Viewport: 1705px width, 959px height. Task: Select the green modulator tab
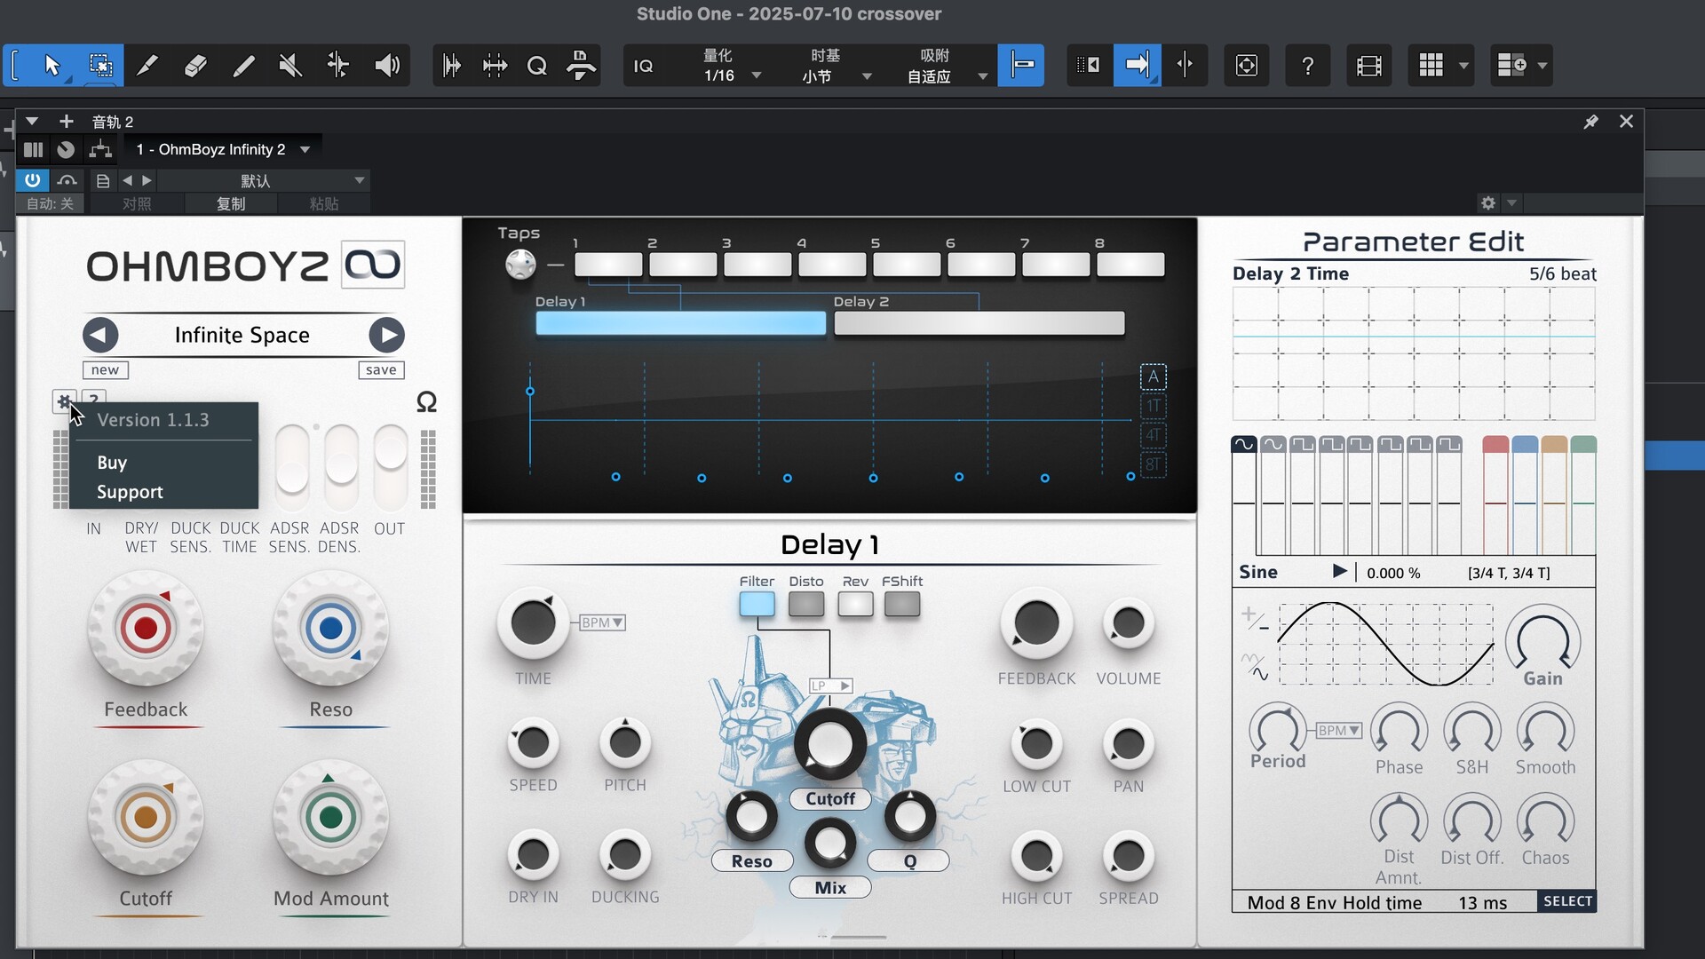coord(1583,444)
